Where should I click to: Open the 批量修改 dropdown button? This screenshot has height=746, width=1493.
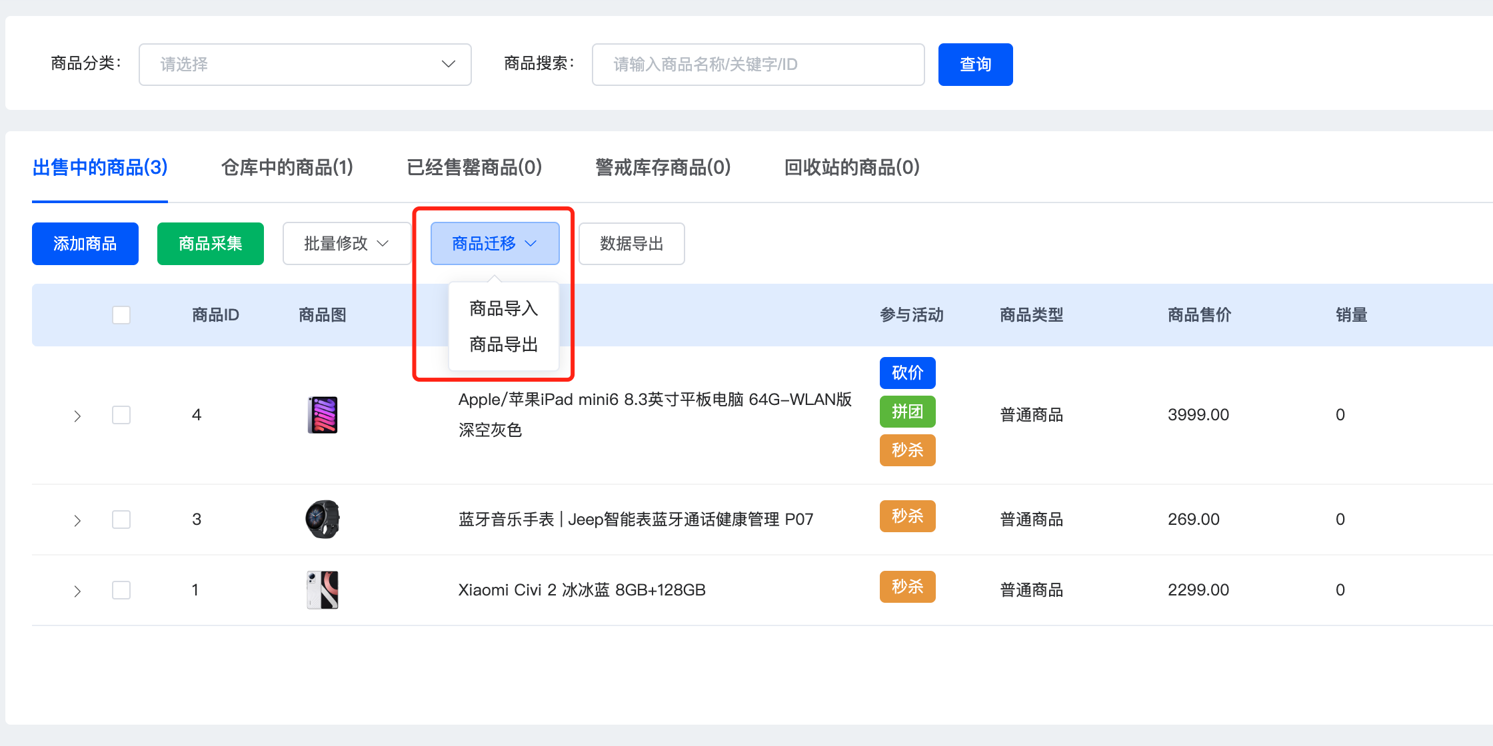pyautogui.click(x=346, y=244)
